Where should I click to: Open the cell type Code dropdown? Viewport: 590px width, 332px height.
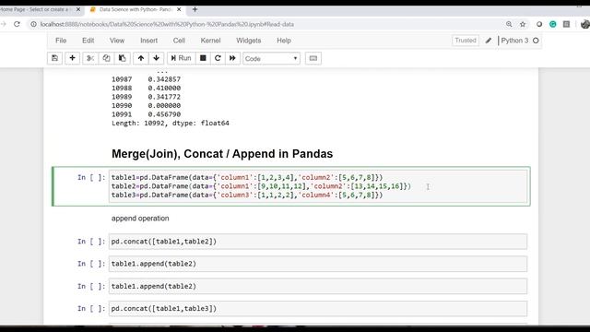pyautogui.click(x=271, y=59)
